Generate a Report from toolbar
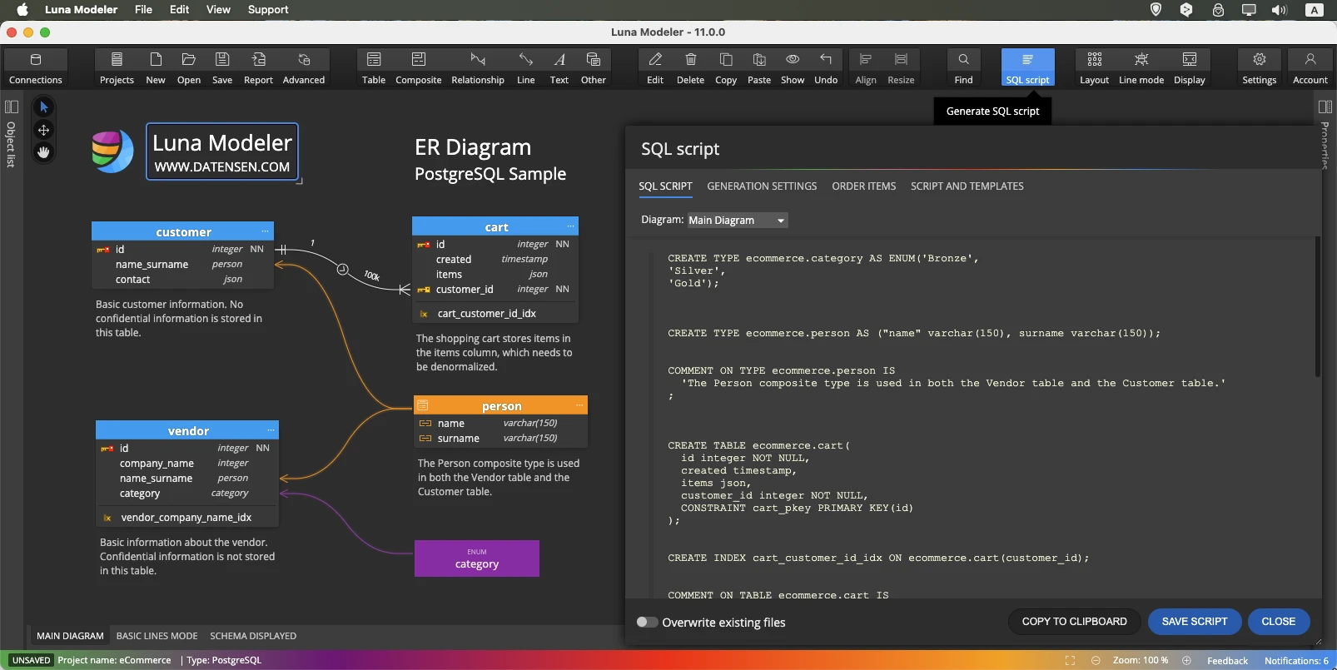 pos(258,67)
